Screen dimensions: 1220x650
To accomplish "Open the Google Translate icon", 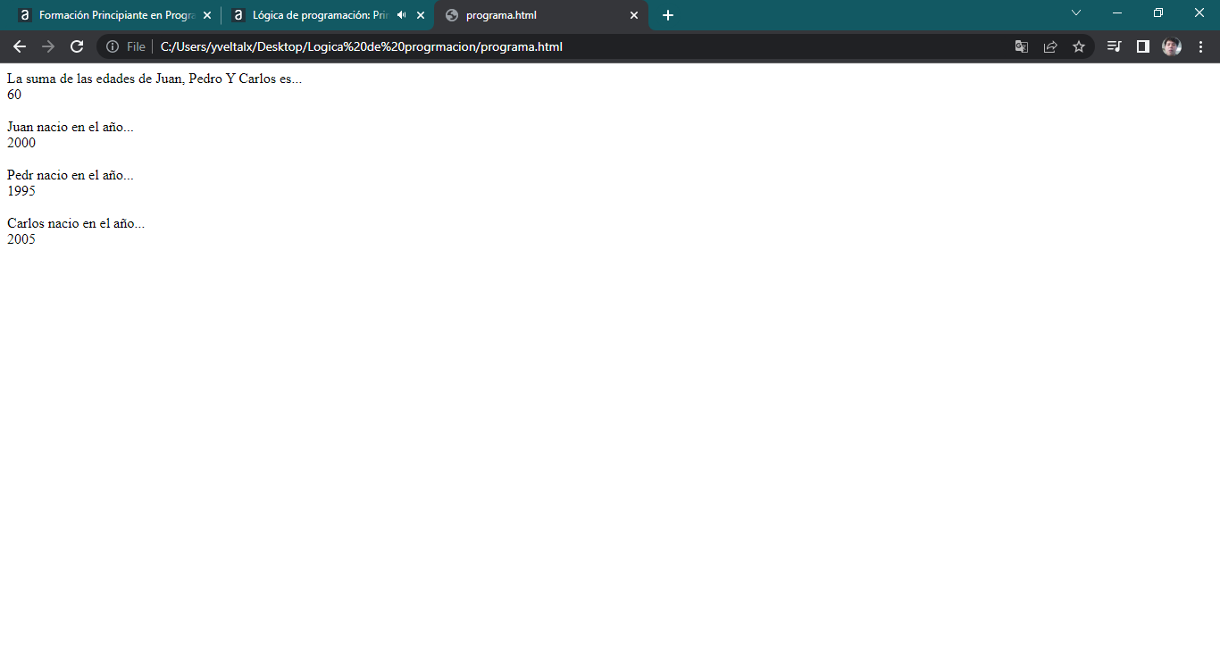I will (1022, 46).
